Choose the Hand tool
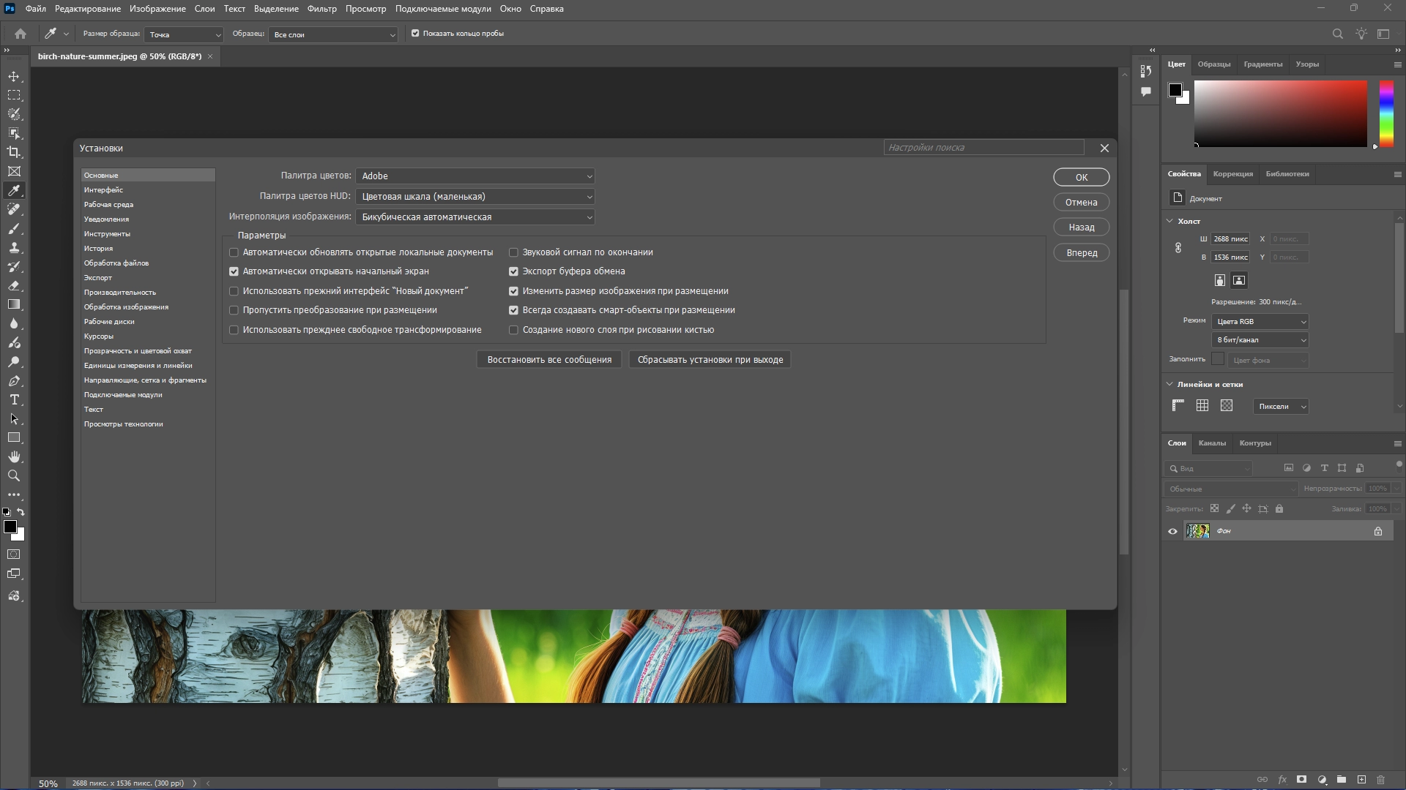The height and width of the screenshot is (790, 1406). tap(14, 457)
